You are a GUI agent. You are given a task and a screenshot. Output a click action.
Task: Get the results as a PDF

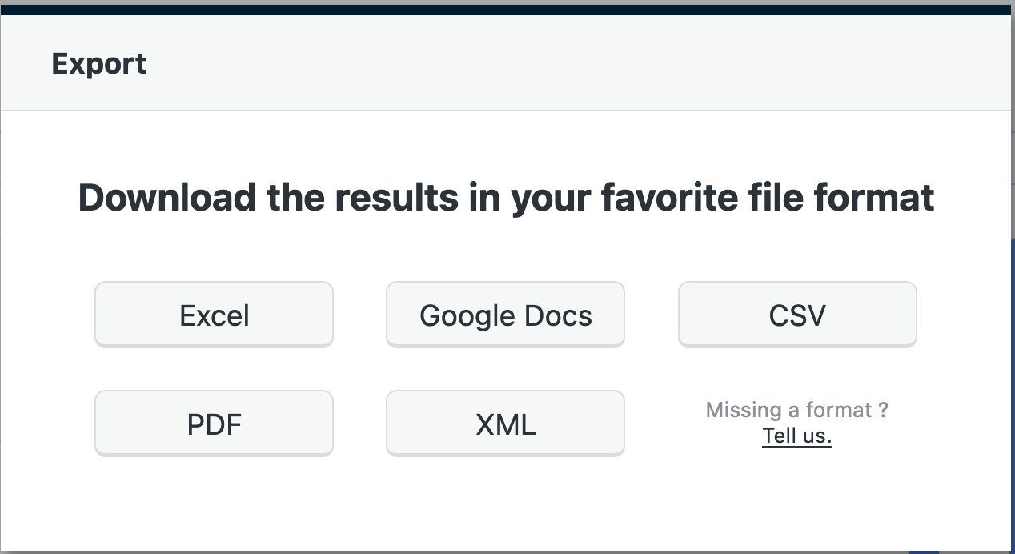pos(214,424)
